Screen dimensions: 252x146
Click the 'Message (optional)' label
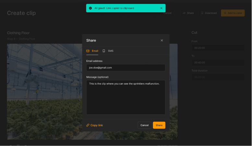click(x=97, y=77)
